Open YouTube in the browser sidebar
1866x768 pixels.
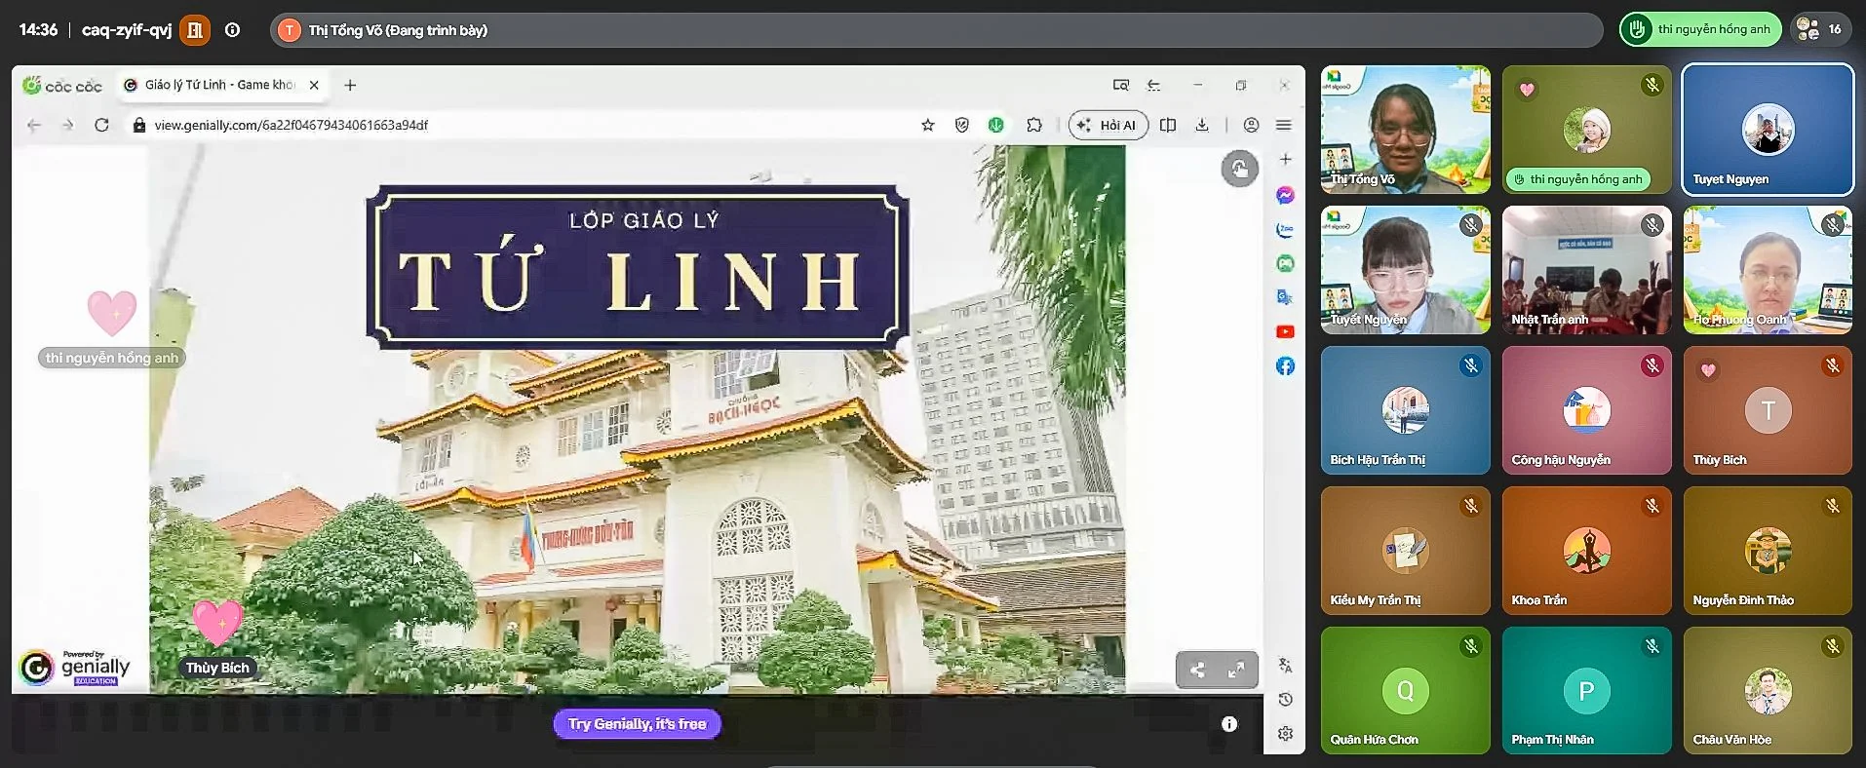[x=1285, y=331]
